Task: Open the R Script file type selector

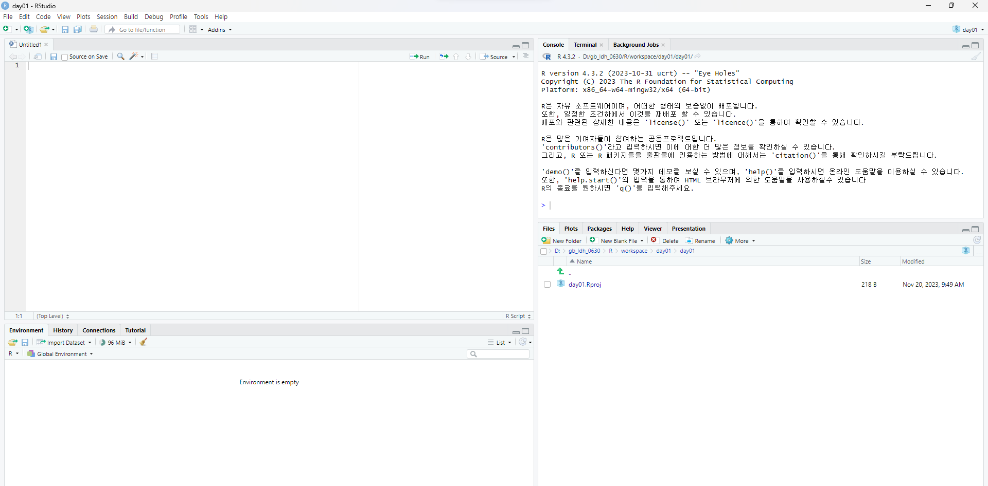Action: pyautogui.click(x=518, y=316)
